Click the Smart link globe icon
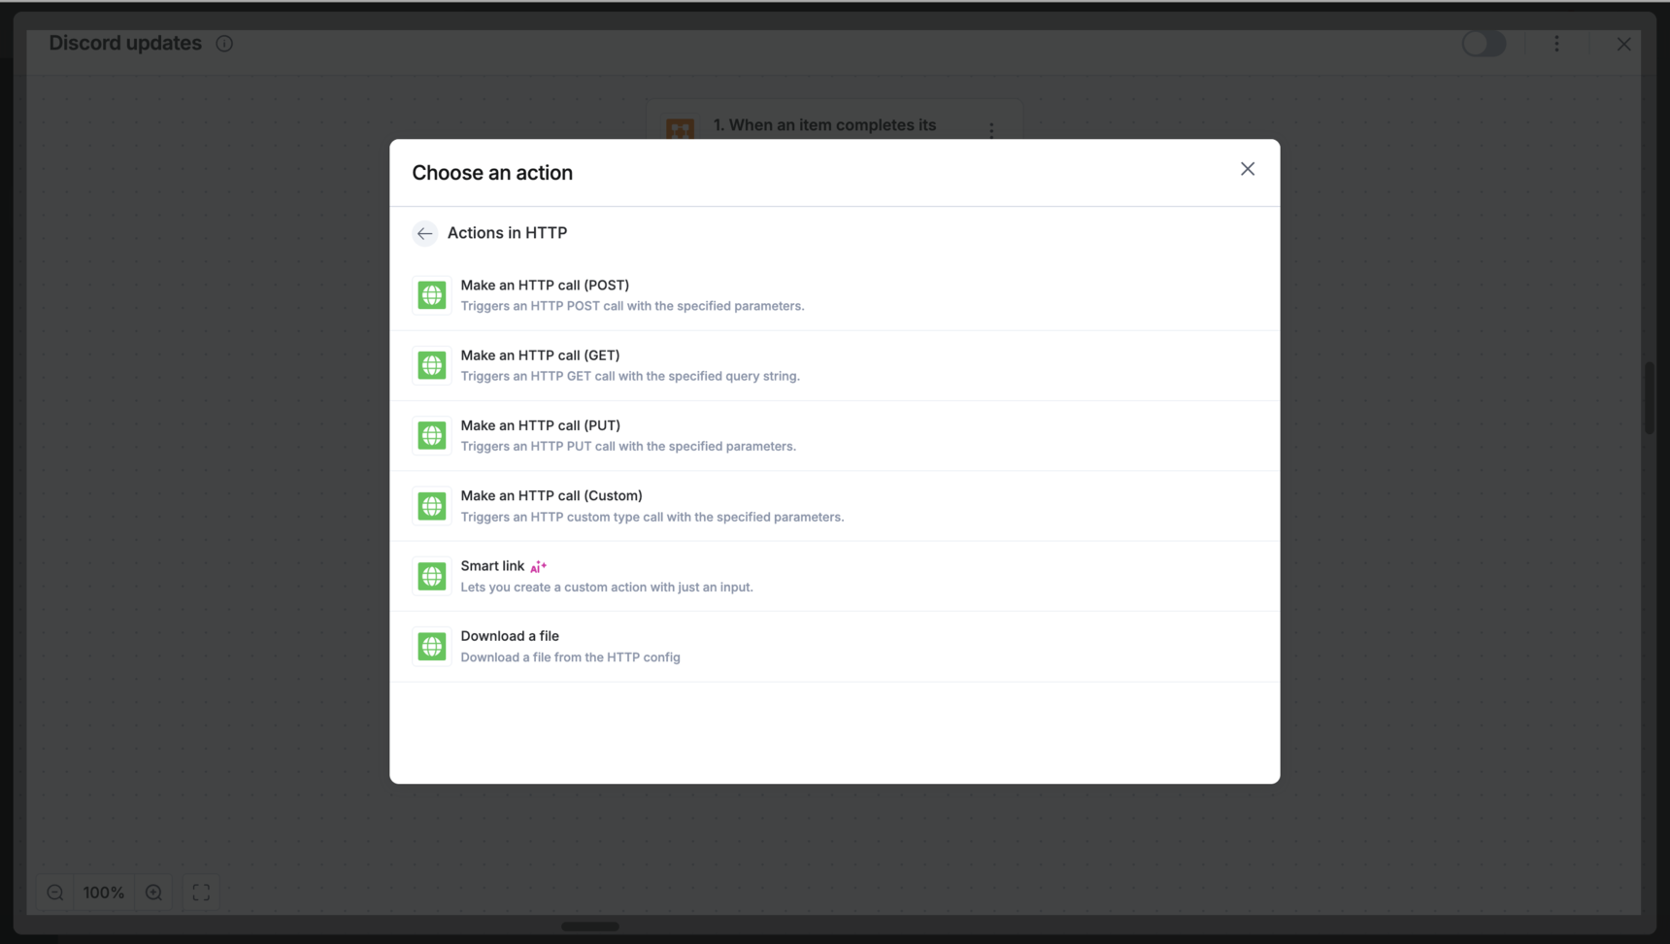Image resolution: width=1670 pixels, height=944 pixels. tap(432, 577)
